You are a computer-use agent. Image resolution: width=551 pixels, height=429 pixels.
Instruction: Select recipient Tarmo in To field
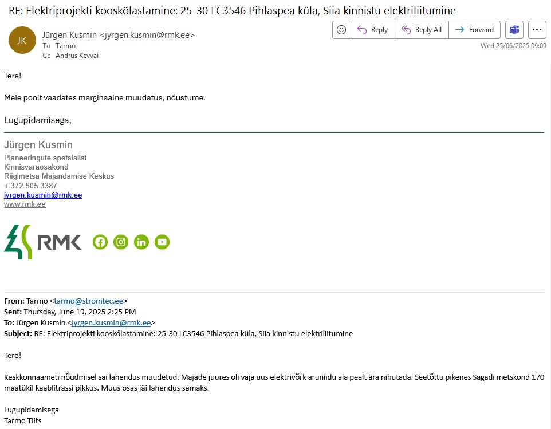(65, 46)
